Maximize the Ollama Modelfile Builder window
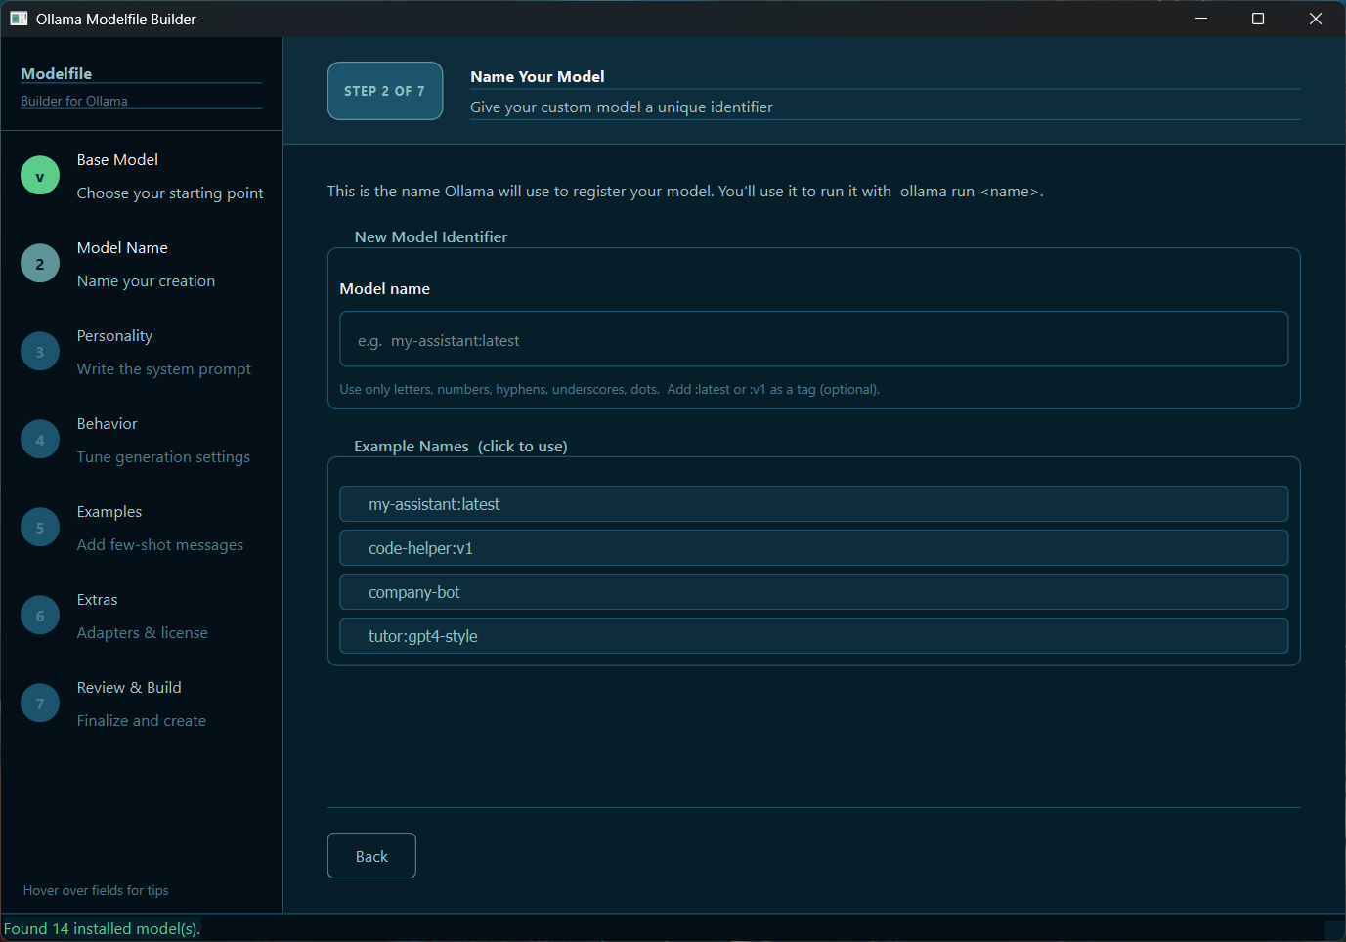Screen dimensions: 1346x942 1258,19
